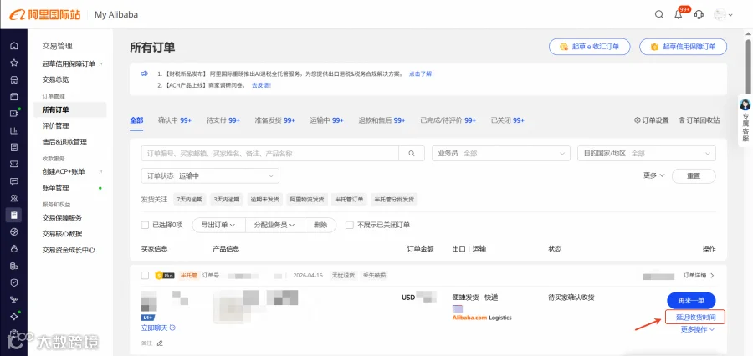
Task: Switch to the 待支付 tab
Action: point(223,120)
